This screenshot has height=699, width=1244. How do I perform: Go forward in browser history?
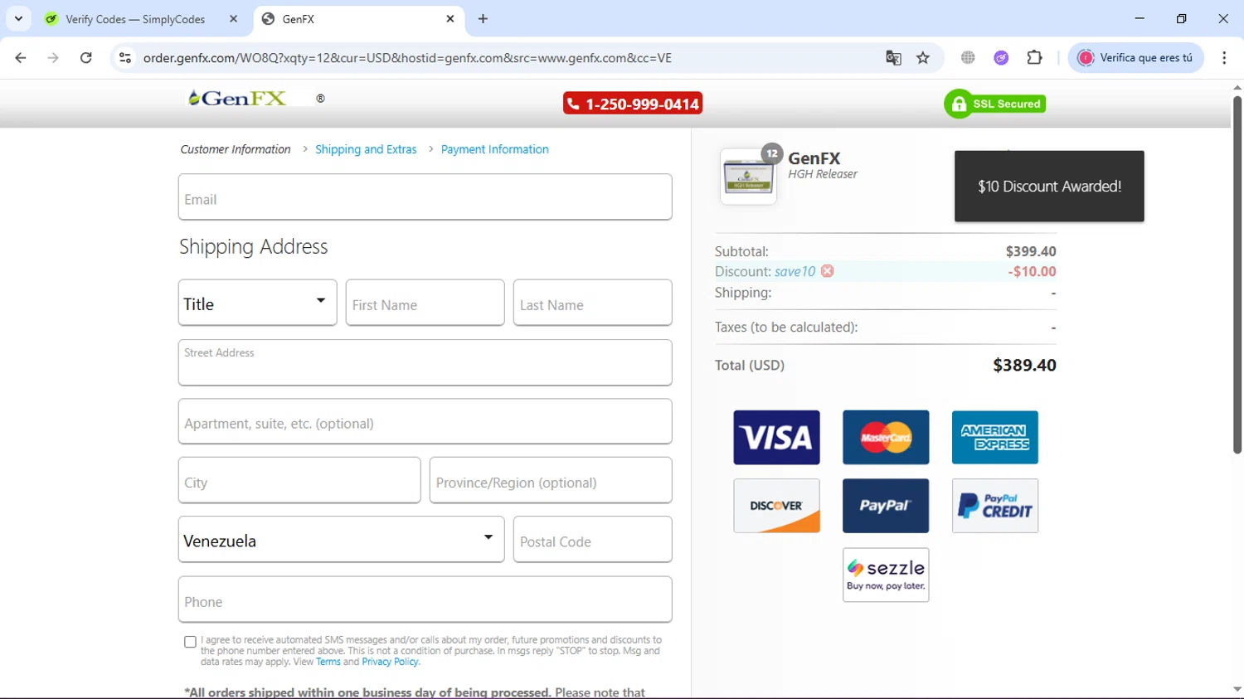tap(53, 58)
